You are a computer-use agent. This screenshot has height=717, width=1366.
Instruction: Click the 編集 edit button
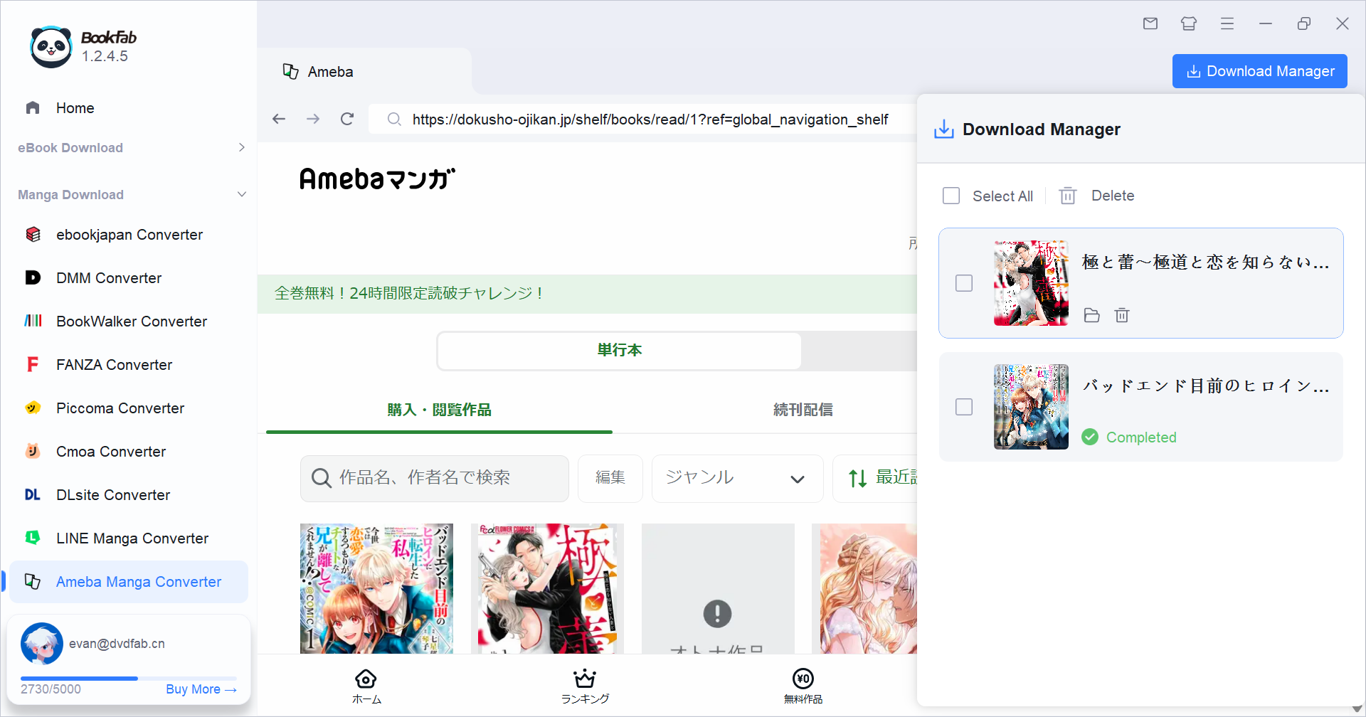tap(610, 478)
